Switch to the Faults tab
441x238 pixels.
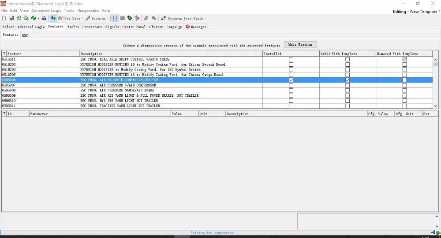click(73, 27)
